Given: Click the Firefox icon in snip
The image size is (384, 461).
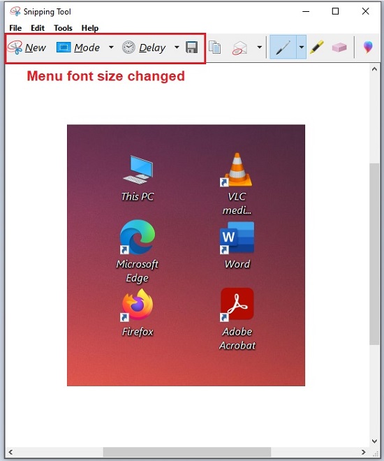Looking at the screenshot, I should pyautogui.click(x=138, y=305).
